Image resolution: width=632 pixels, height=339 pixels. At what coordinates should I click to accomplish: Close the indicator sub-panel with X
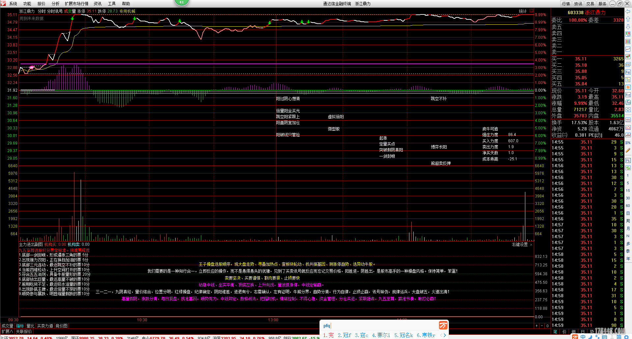531,245
